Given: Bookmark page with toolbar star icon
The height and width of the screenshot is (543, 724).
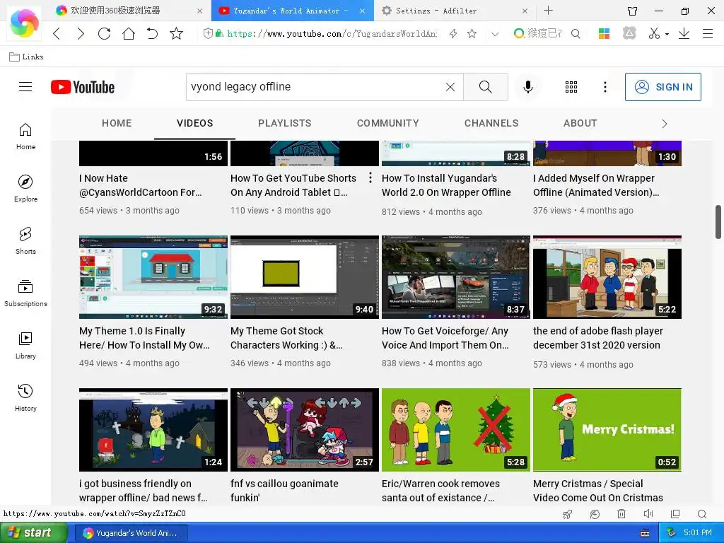Looking at the screenshot, I should point(176,33).
